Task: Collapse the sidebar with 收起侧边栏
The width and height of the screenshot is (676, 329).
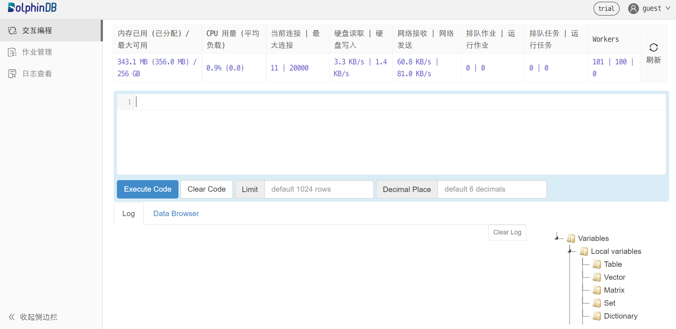Action: coord(33,317)
